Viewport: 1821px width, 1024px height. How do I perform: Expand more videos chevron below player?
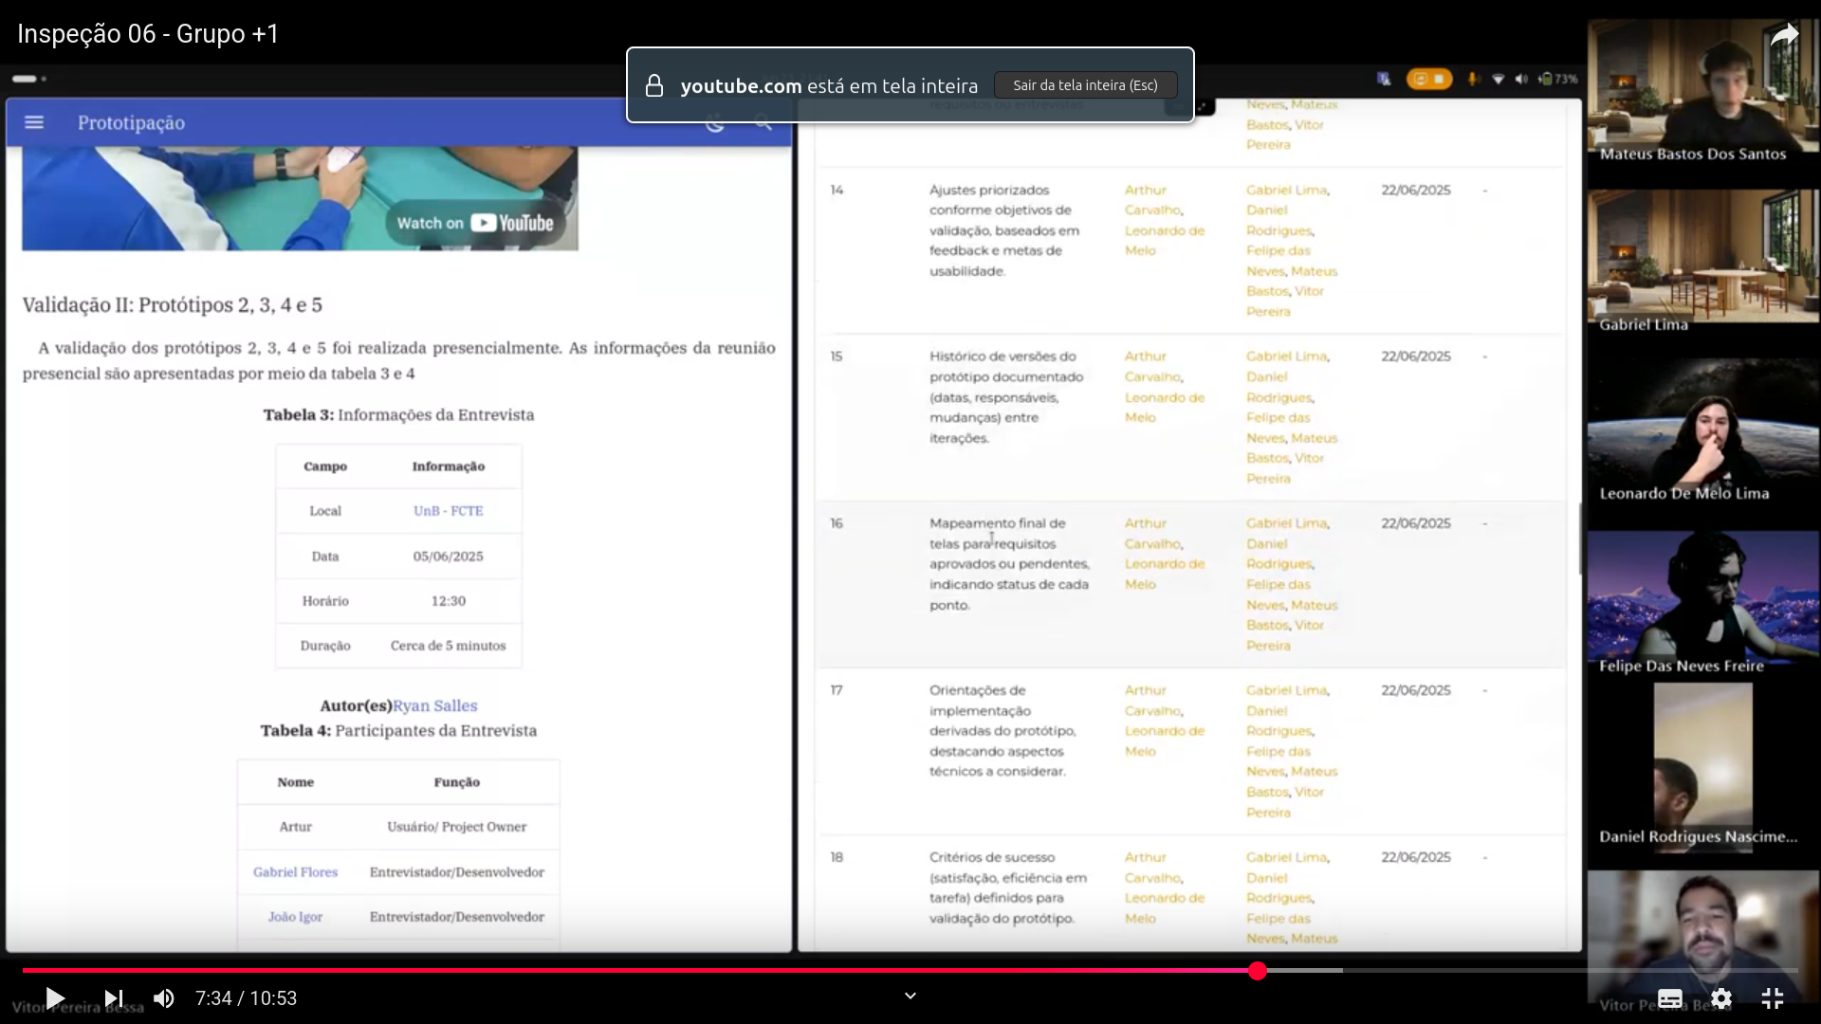(910, 996)
